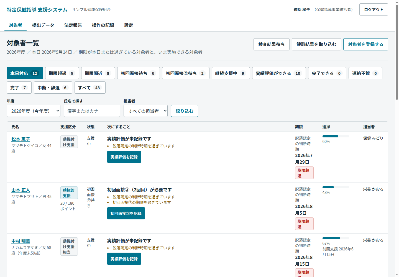
Task: Click the 絞り込む button
Action: (x=185, y=111)
